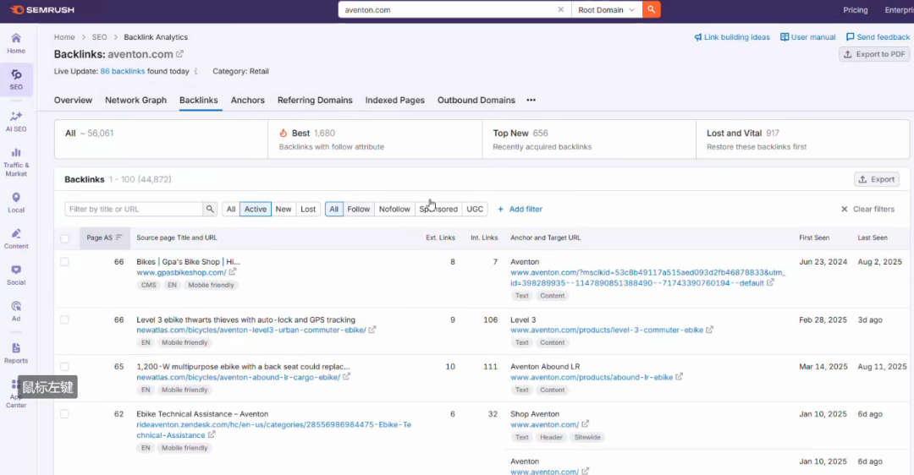Image resolution: width=914 pixels, height=475 pixels.
Task: Open external icon for Ebike-Technical-Assistance source URL
Action: tap(212, 434)
